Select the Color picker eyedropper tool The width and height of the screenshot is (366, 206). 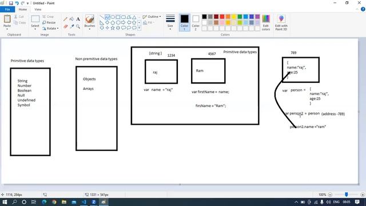tap(72, 26)
